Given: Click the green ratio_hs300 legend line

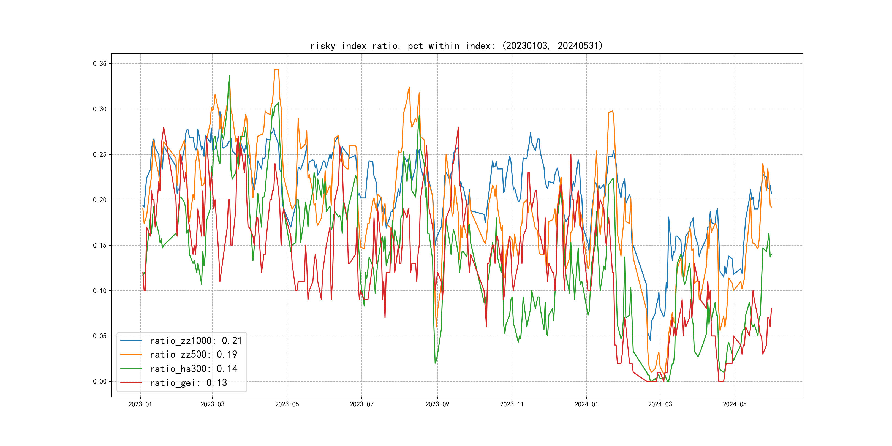Looking at the screenshot, I should [131, 368].
